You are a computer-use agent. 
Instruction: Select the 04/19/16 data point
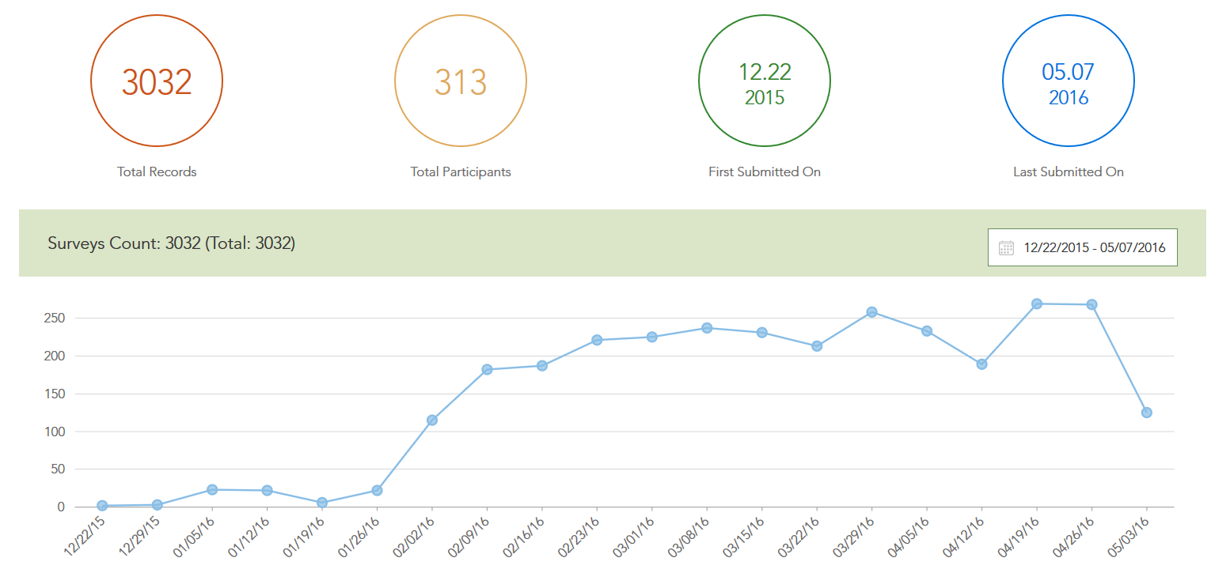point(1037,304)
